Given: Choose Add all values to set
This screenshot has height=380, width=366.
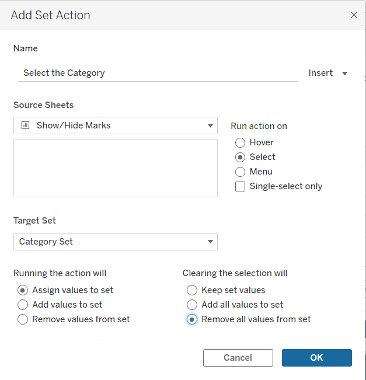Looking at the screenshot, I should click(192, 305).
